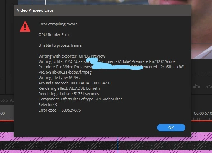The height and width of the screenshot is (153, 212).
Task: Click the "Rendering effect: AE.ADBE Lumetri" line
Action: (x=69, y=88)
